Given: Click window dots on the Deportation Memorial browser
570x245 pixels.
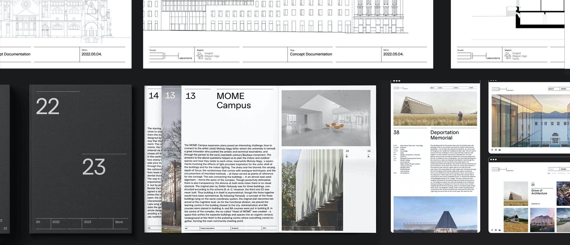Looking at the screenshot, I should click(397, 81).
